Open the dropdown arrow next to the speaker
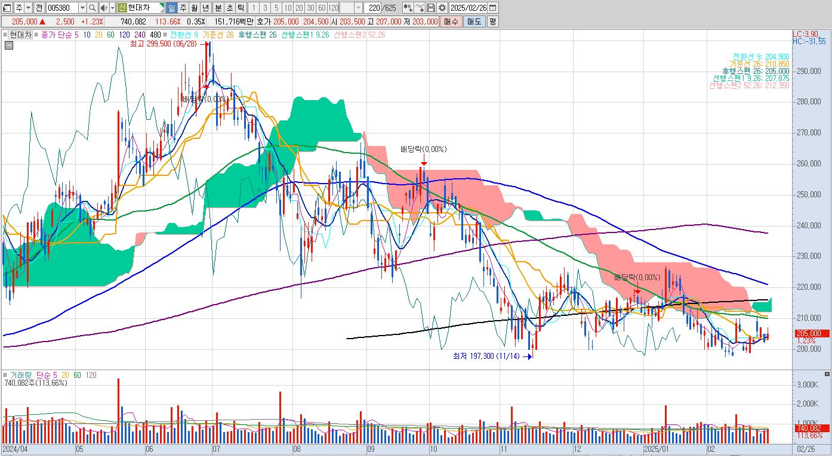The image size is (832, 456). [112, 8]
